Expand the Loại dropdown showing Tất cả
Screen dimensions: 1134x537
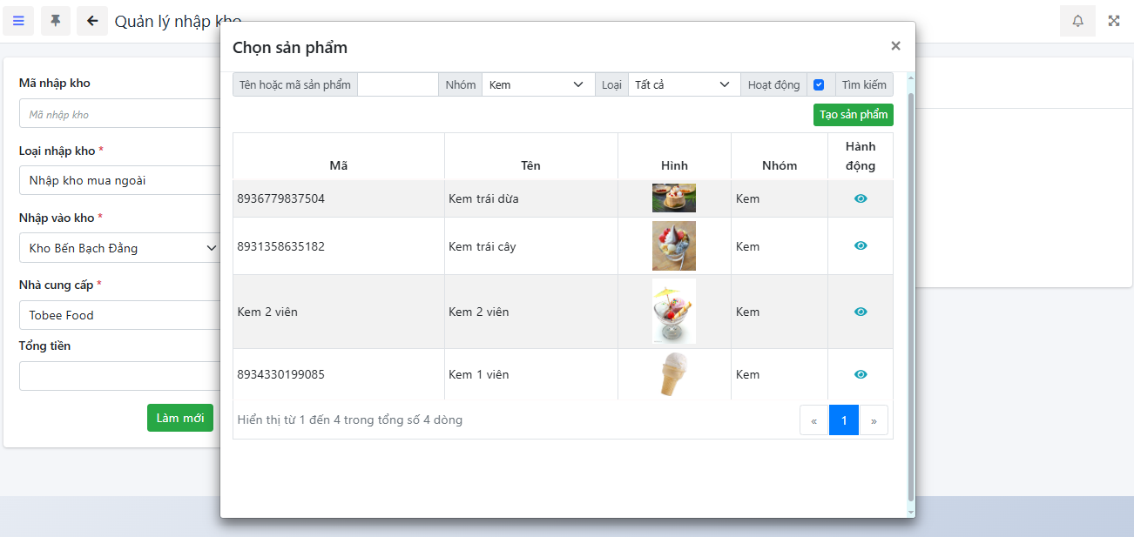pyautogui.click(x=682, y=84)
